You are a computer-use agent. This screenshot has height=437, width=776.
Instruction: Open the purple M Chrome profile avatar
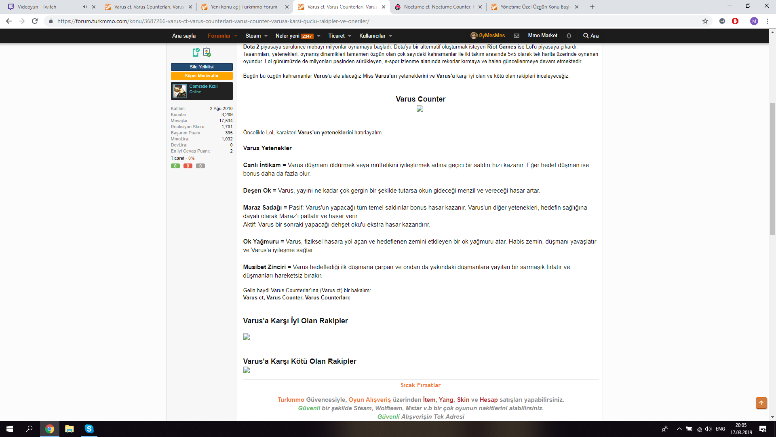754,21
